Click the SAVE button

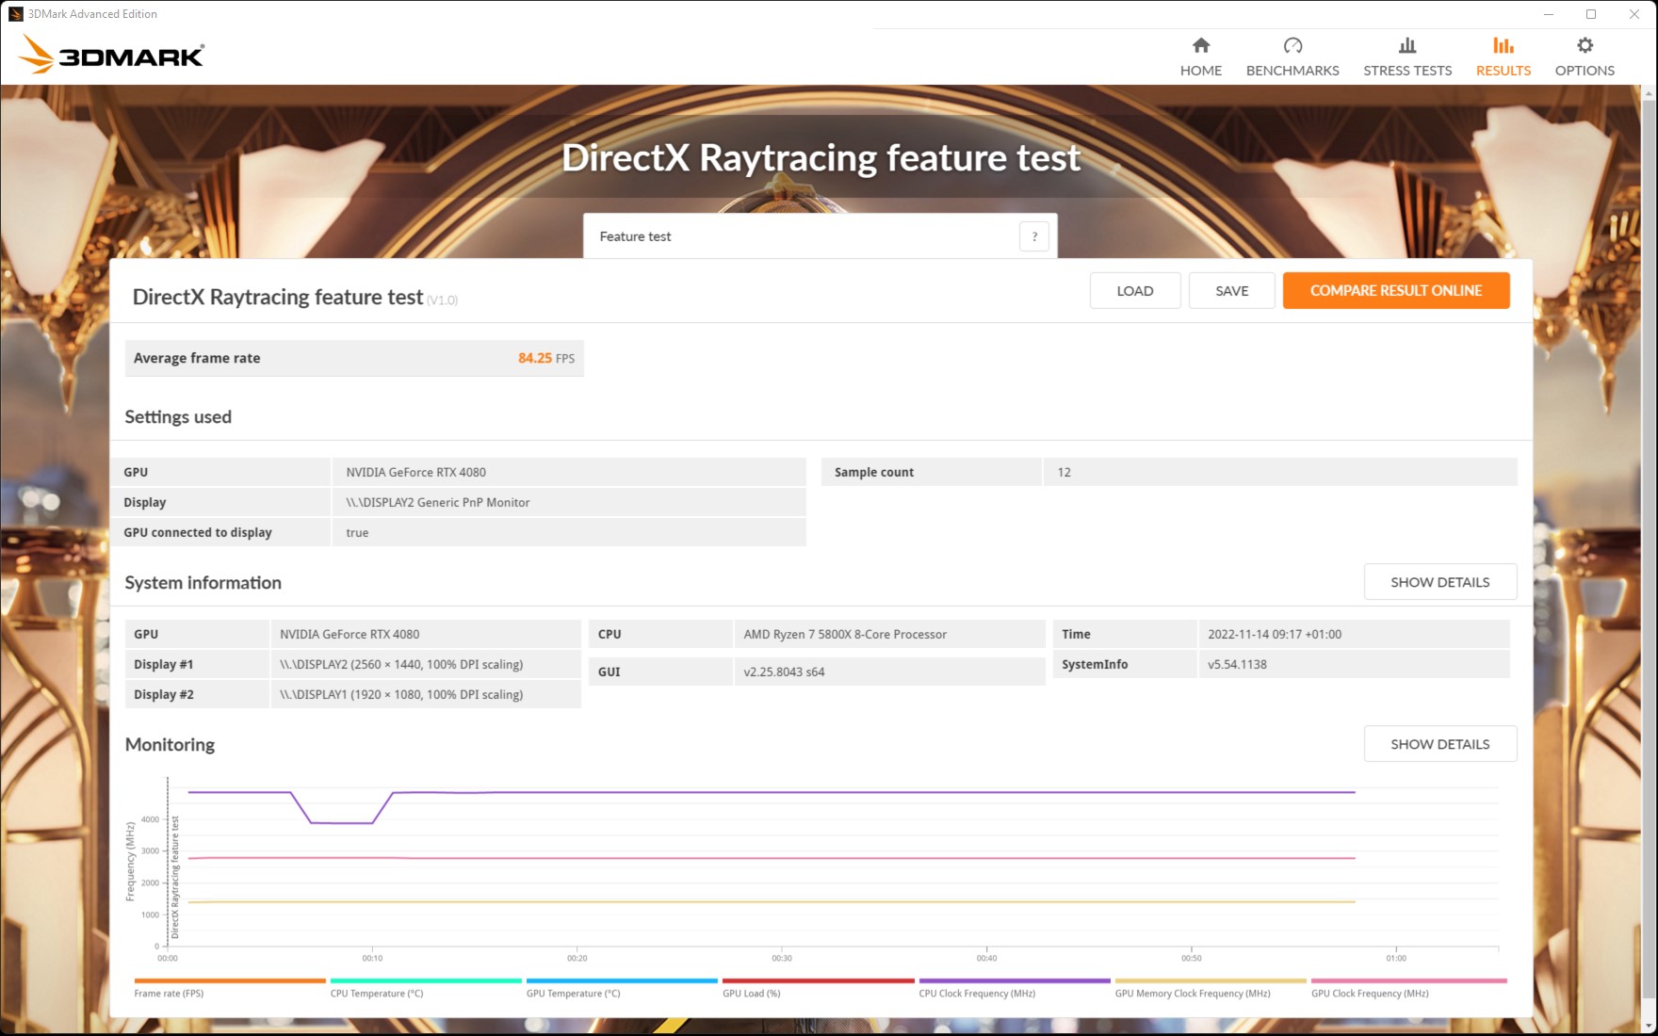coord(1232,291)
